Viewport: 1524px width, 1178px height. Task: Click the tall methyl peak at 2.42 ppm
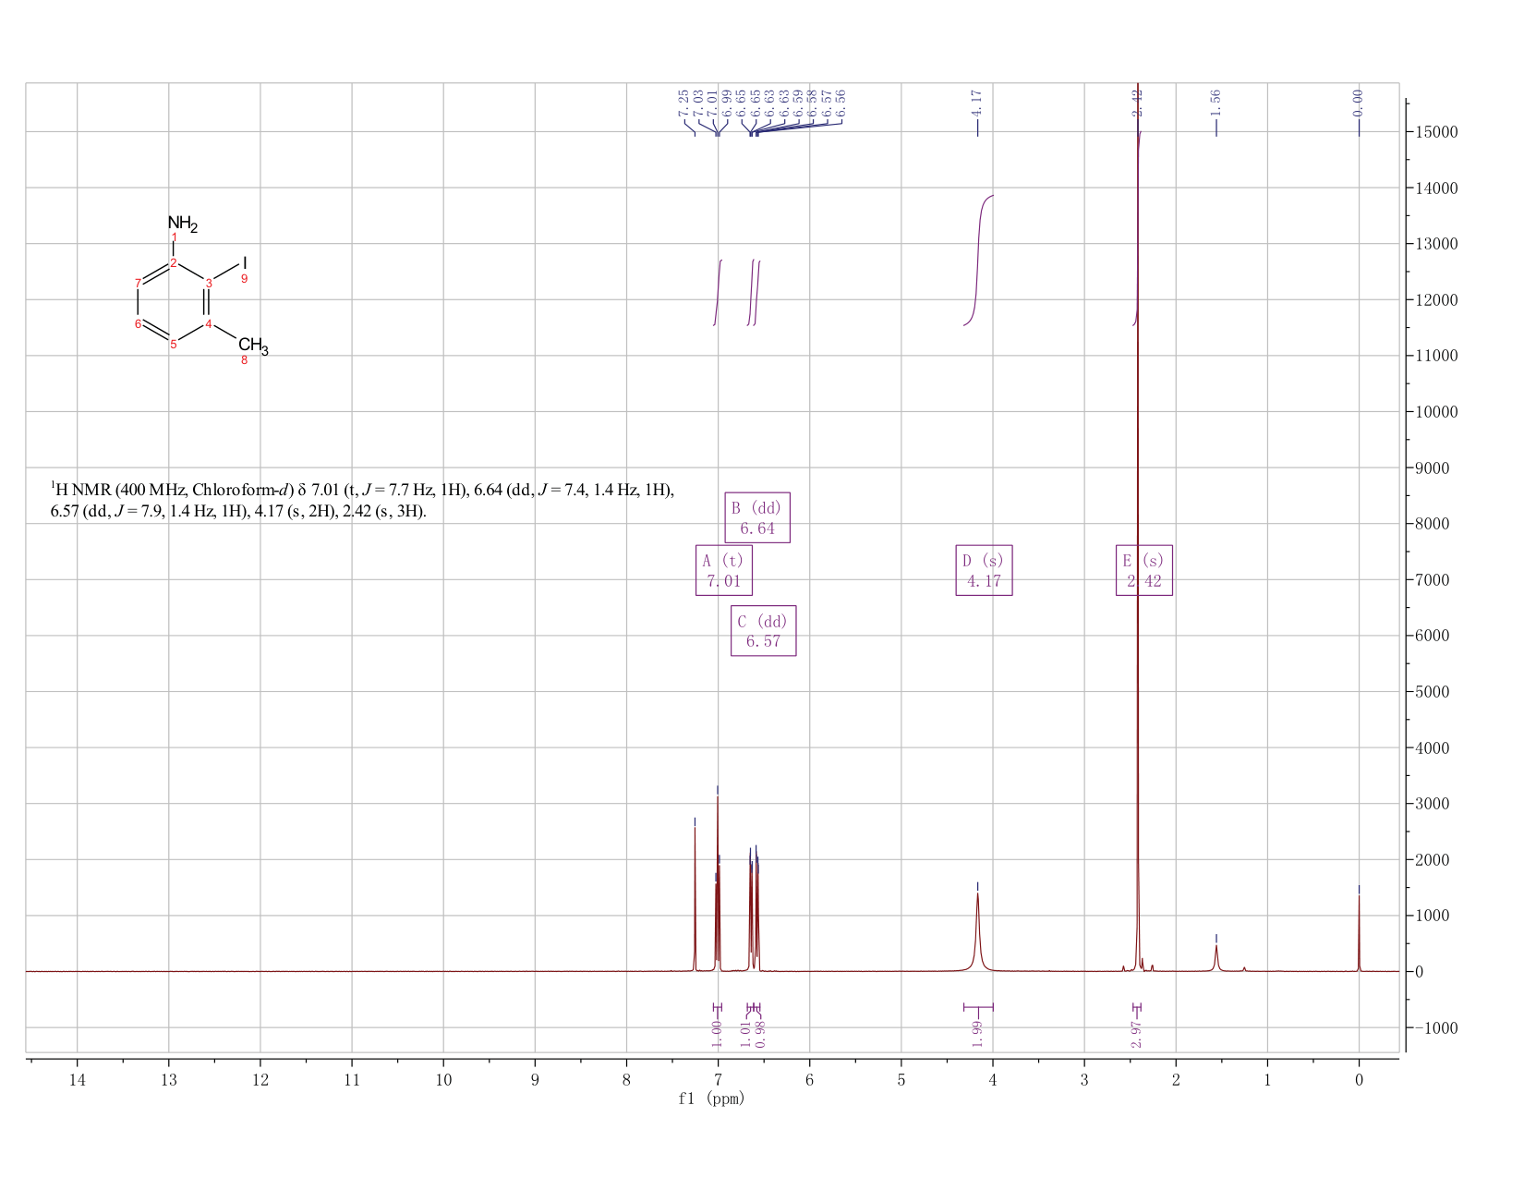click(x=1137, y=527)
